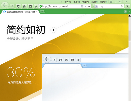Screen dimensions: 131x101
Task: Reload page using refresh icon
Action: coord(18,6)
